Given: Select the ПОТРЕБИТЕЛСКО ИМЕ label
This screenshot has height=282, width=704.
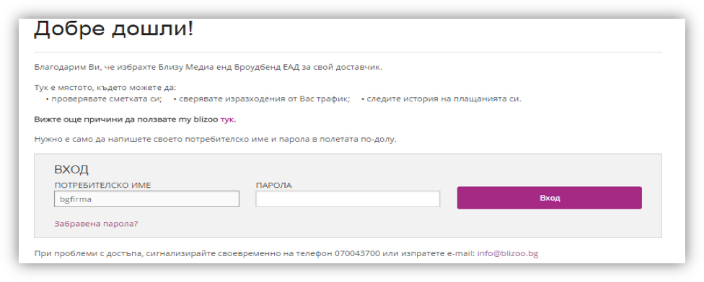Looking at the screenshot, I should pos(102,186).
